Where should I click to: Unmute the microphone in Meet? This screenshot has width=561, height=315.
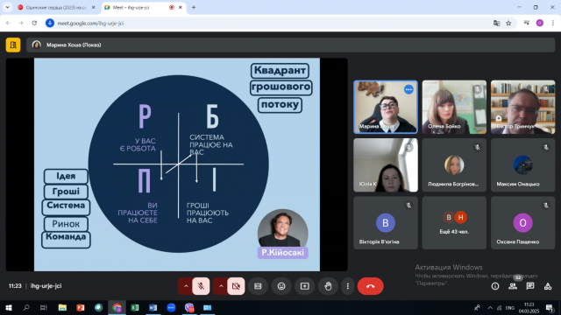[201, 286]
